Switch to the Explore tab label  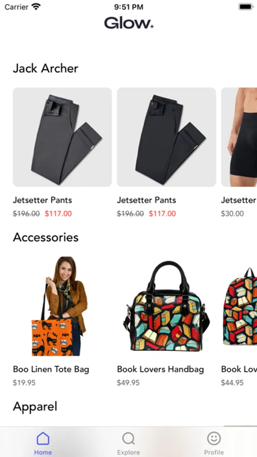tap(128, 452)
